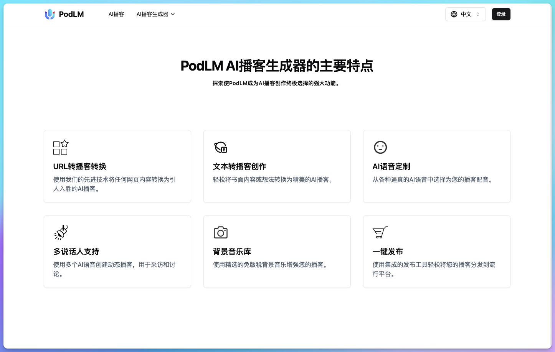555x352 pixels.
Task: Click the squares-and-star icon for URL转播客转换
Action: tap(61, 147)
